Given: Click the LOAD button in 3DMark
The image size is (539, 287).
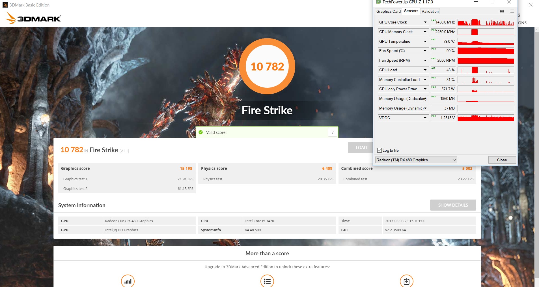Looking at the screenshot, I should pyautogui.click(x=361, y=147).
